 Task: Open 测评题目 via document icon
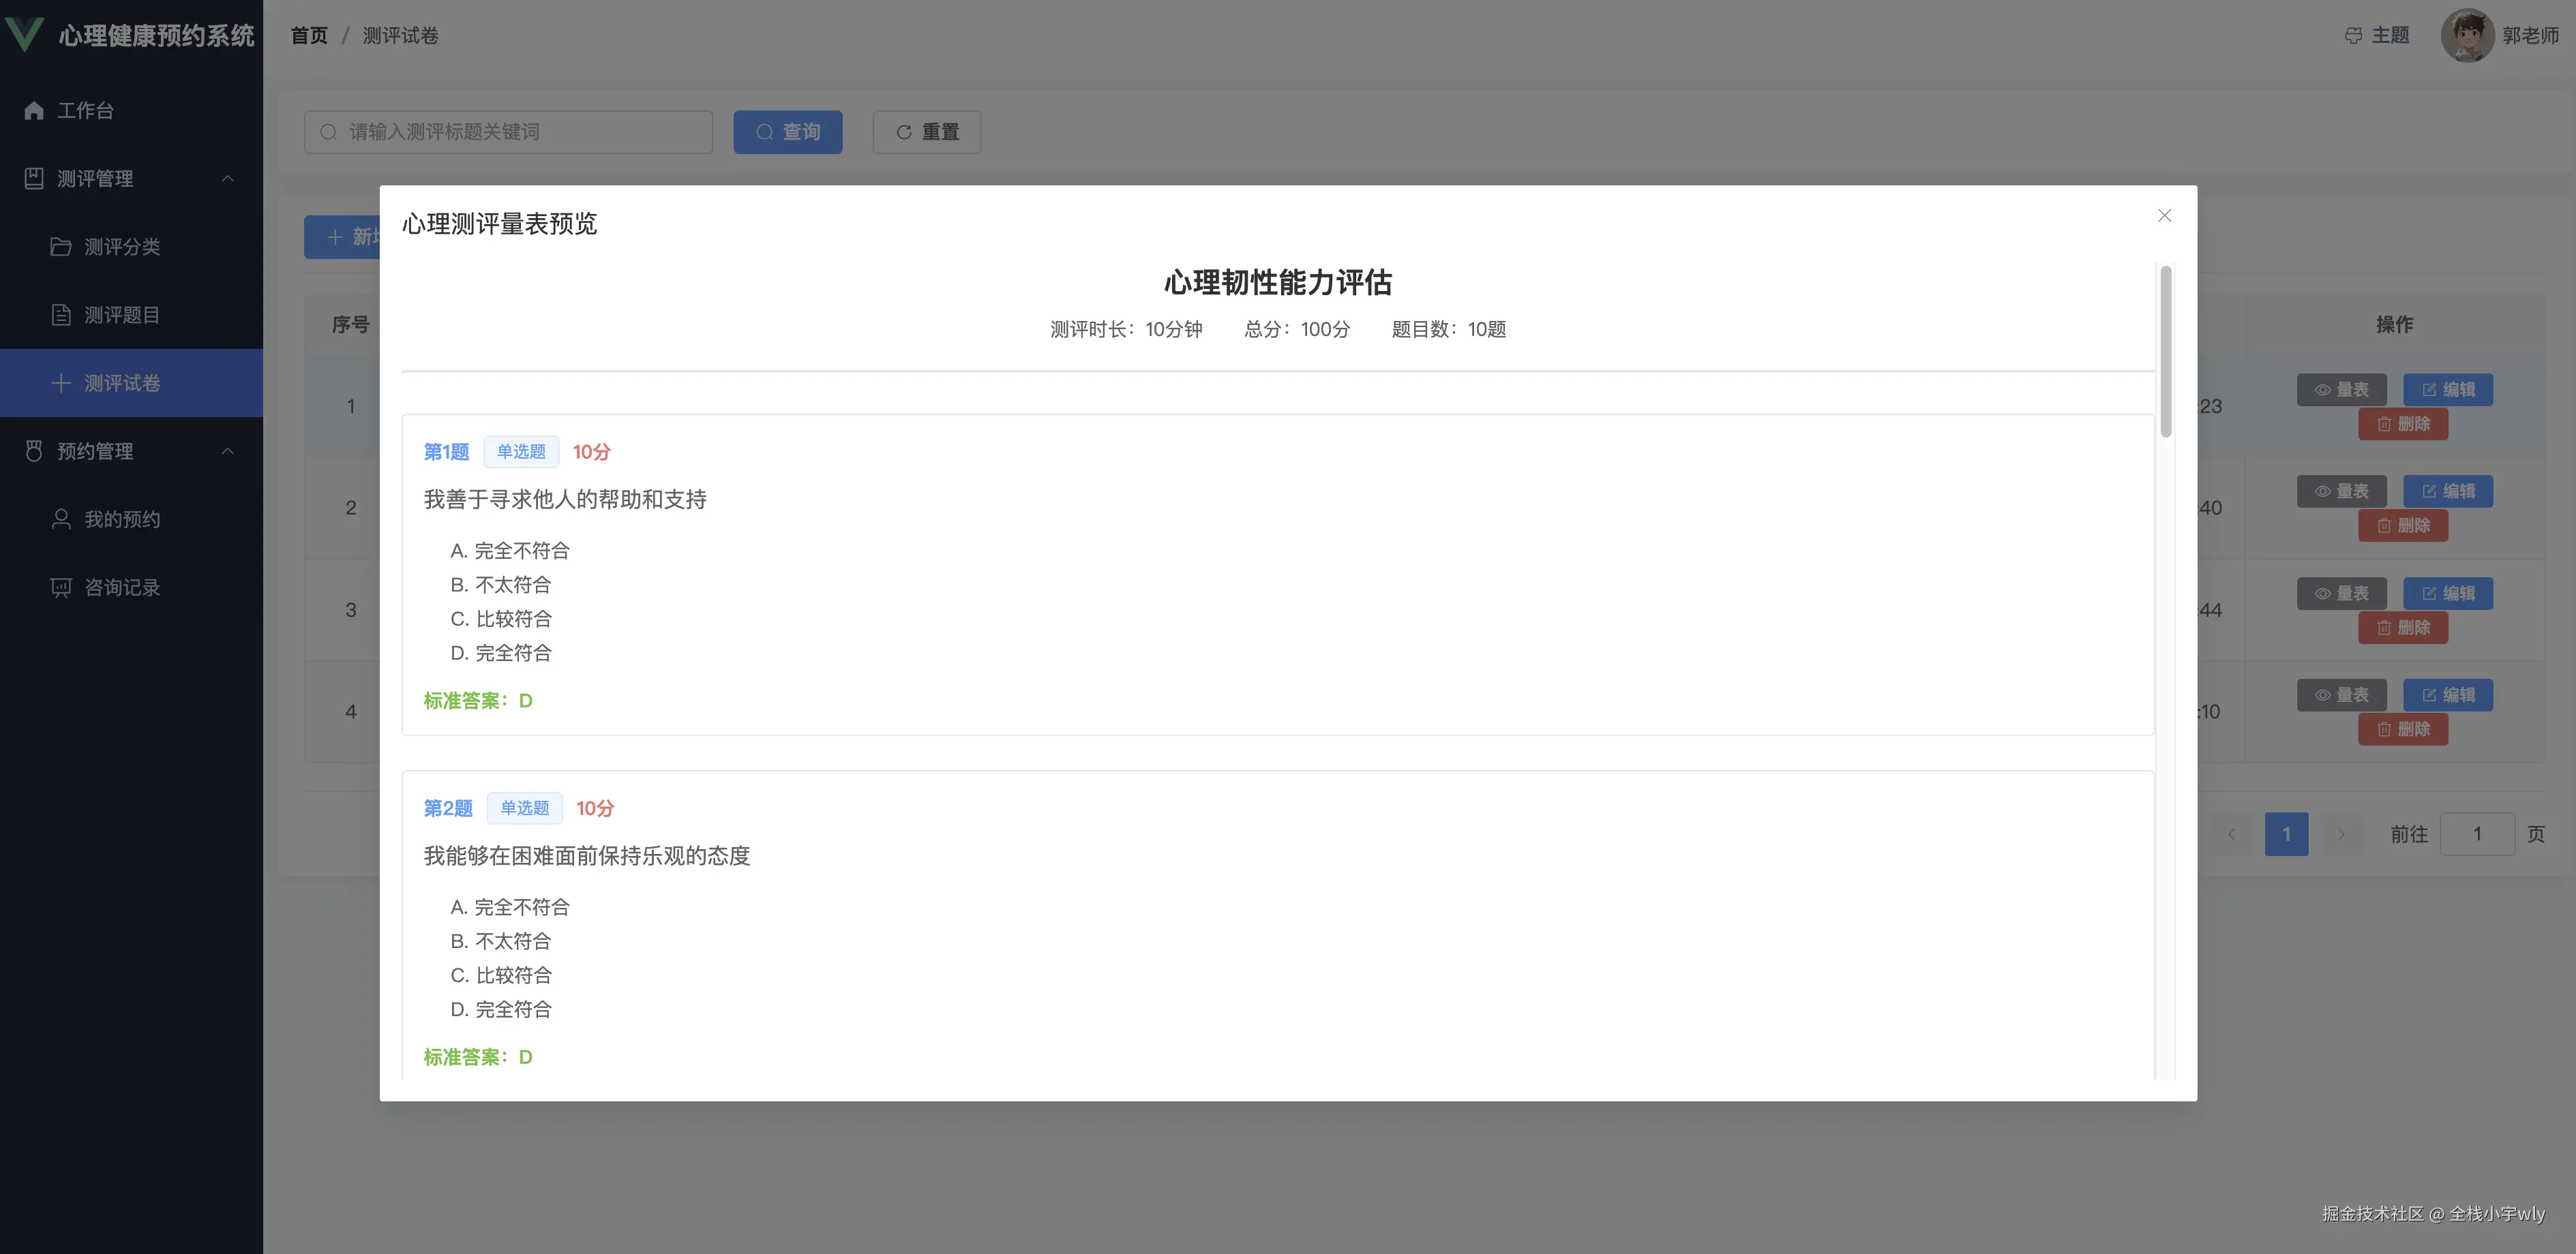coord(60,313)
